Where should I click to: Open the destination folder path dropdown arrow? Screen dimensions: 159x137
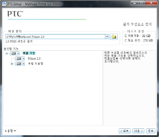(107, 37)
